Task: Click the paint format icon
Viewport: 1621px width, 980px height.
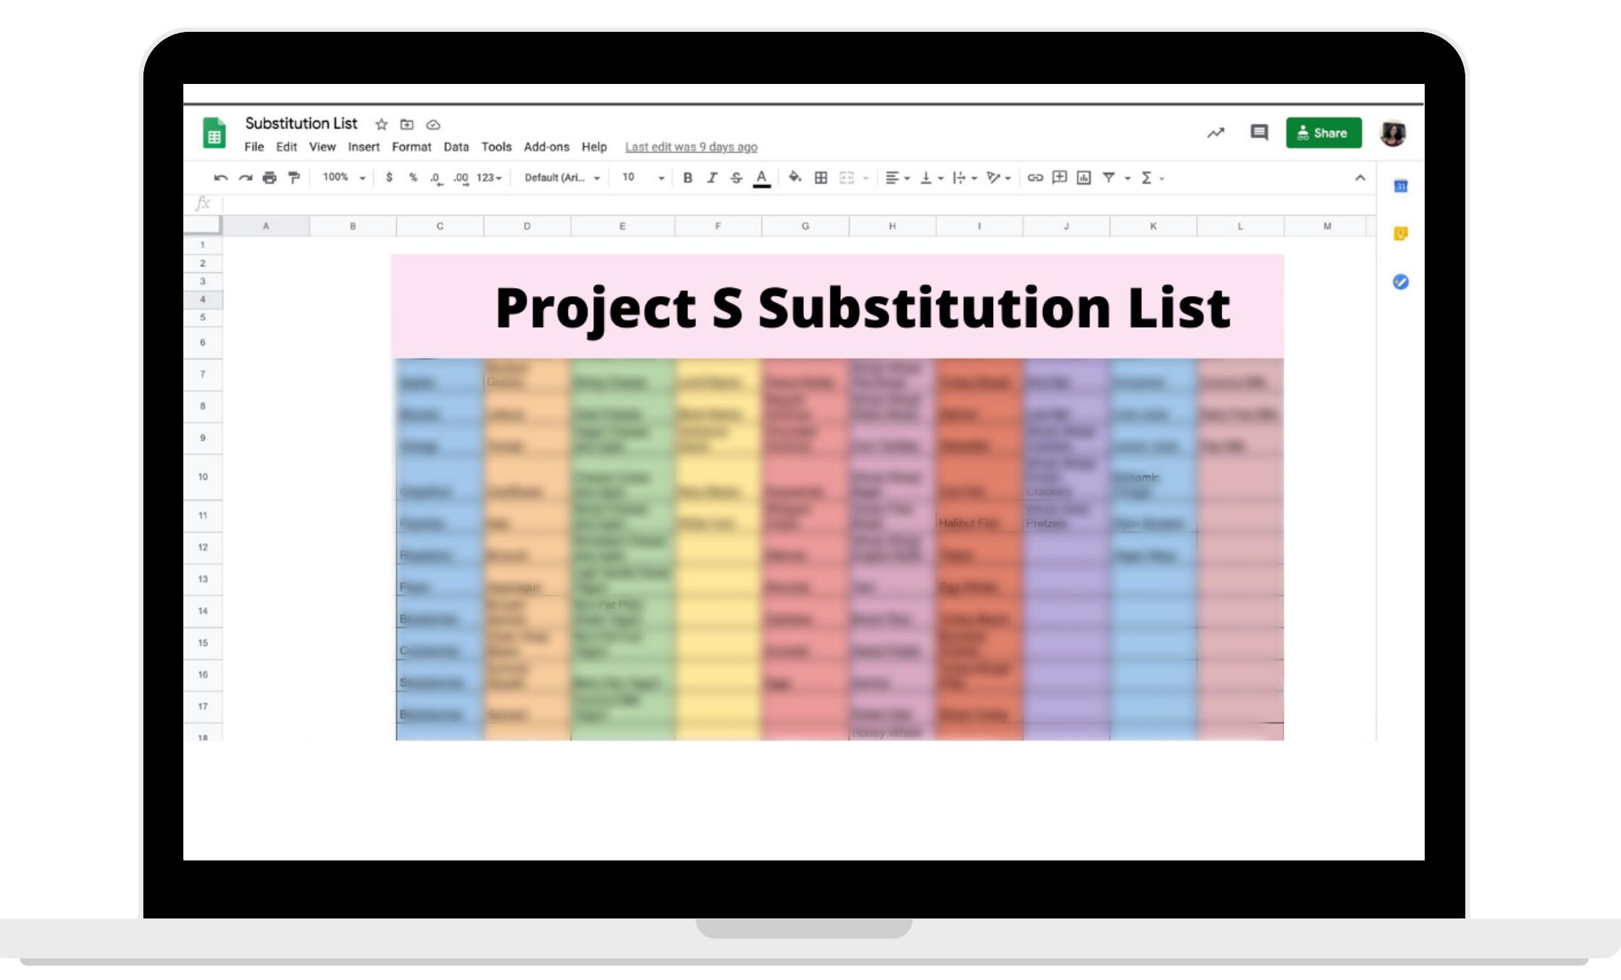Action: coord(293,177)
